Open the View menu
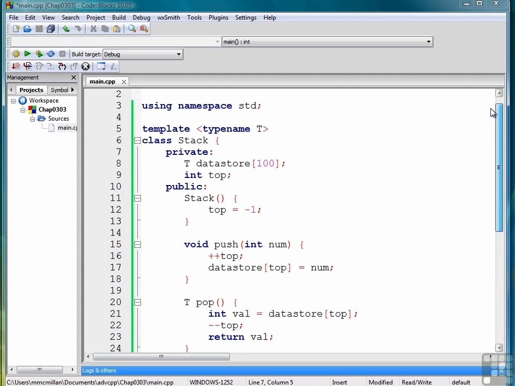This screenshot has height=386, width=515. pyautogui.click(x=48, y=17)
